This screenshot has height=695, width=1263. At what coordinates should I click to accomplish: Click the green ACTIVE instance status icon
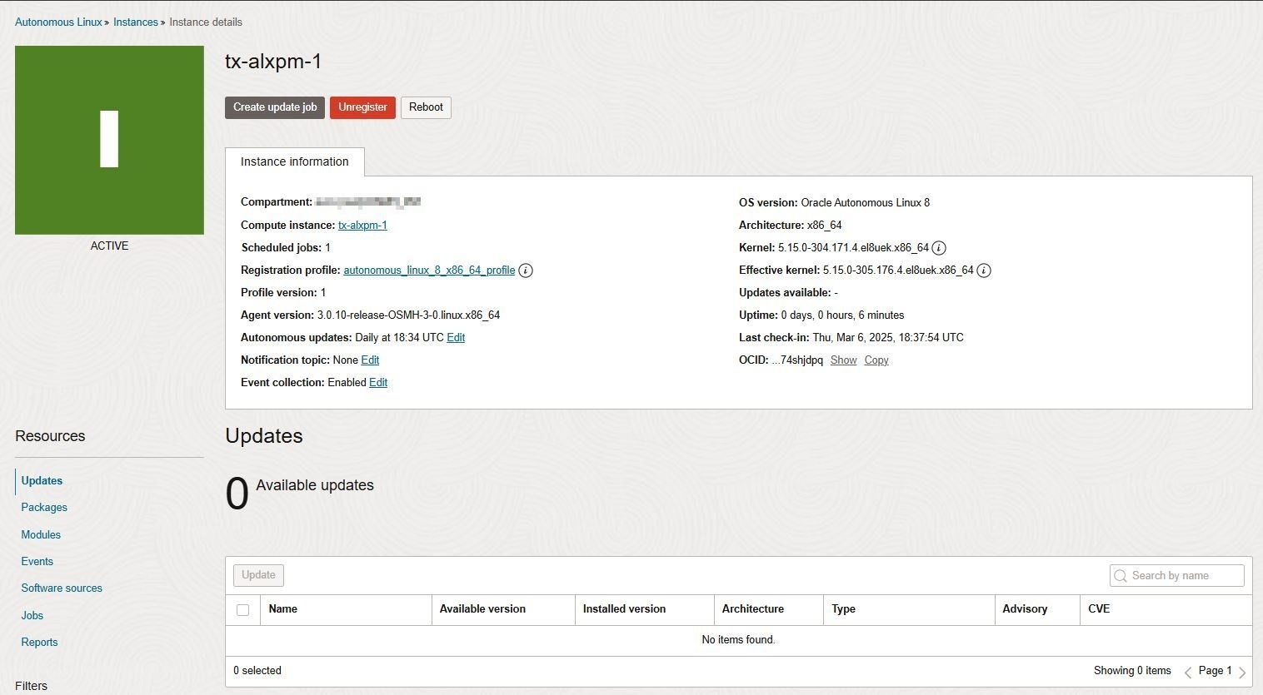pyautogui.click(x=109, y=140)
